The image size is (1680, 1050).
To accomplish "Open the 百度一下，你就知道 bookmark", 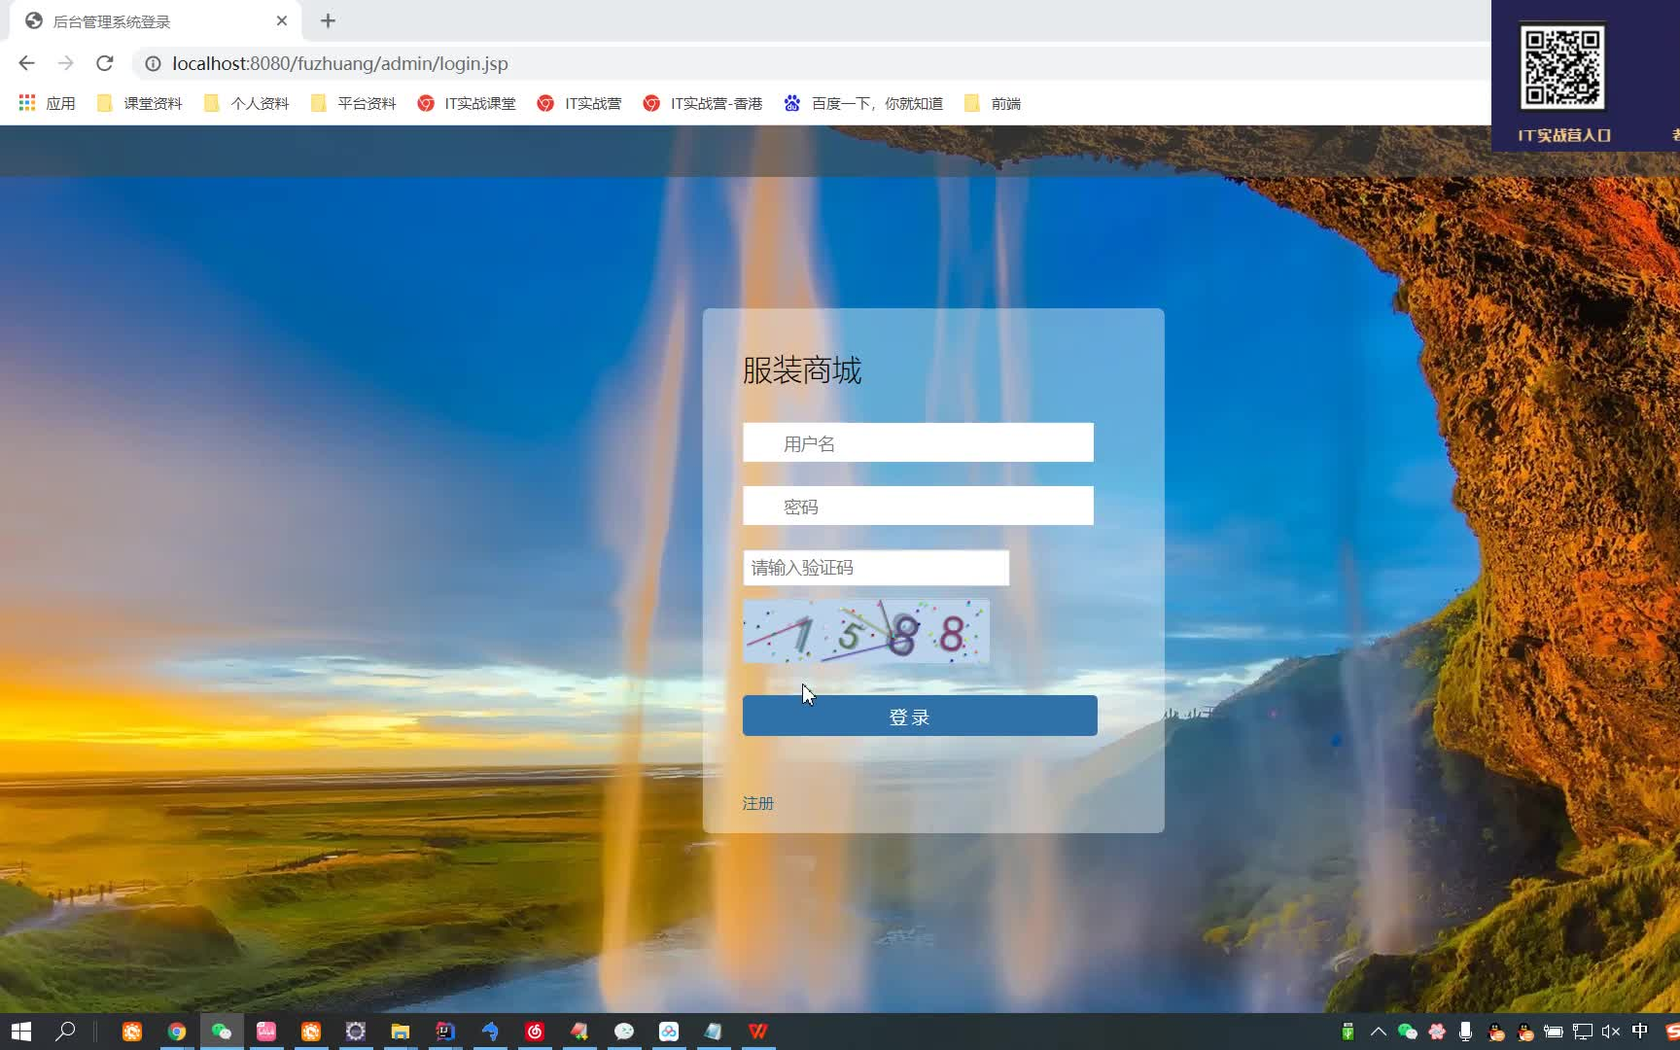I will [x=863, y=103].
